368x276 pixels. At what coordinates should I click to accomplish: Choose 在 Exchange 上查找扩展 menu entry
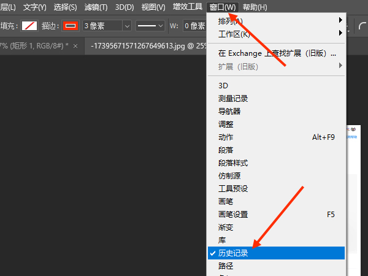tap(276, 53)
